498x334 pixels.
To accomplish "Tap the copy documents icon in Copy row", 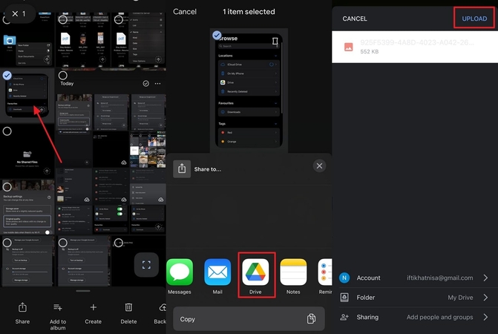I will [311, 318].
